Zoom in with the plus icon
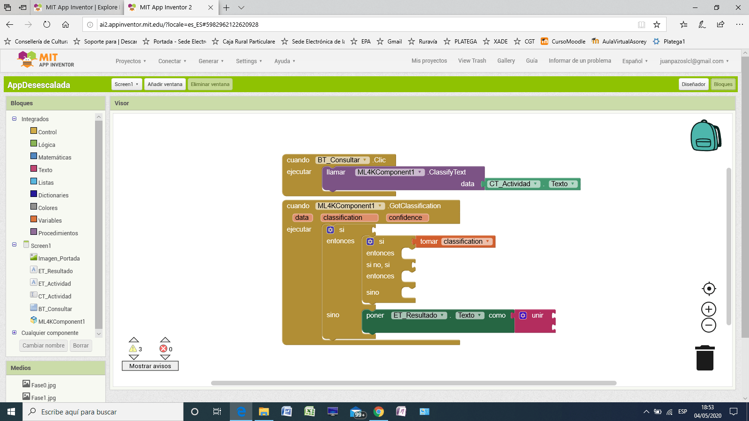The height and width of the screenshot is (421, 749). pyautogui.click(x=709, y=309)
